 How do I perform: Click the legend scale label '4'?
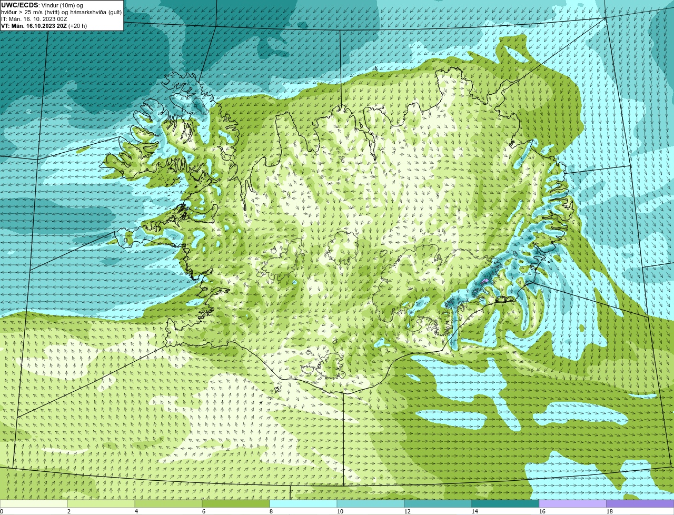pyautogui.click(x=136, y=511)
